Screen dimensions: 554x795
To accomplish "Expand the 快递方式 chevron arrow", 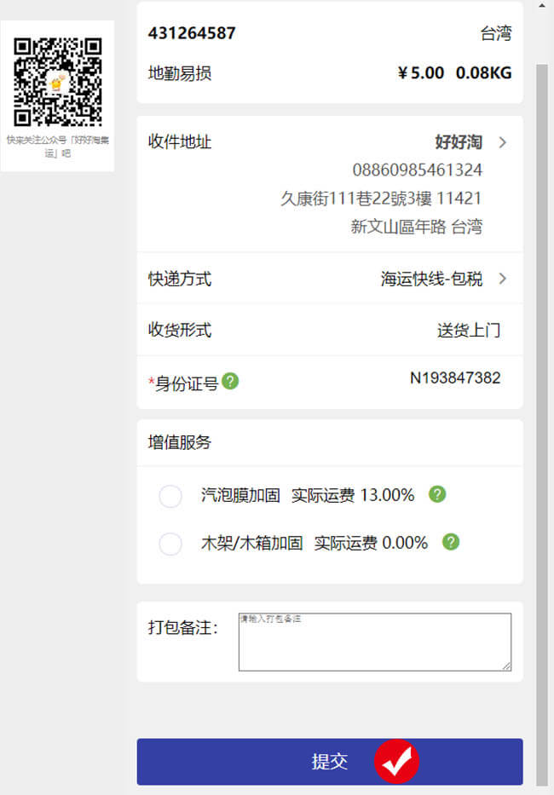I will pos(502,279).
